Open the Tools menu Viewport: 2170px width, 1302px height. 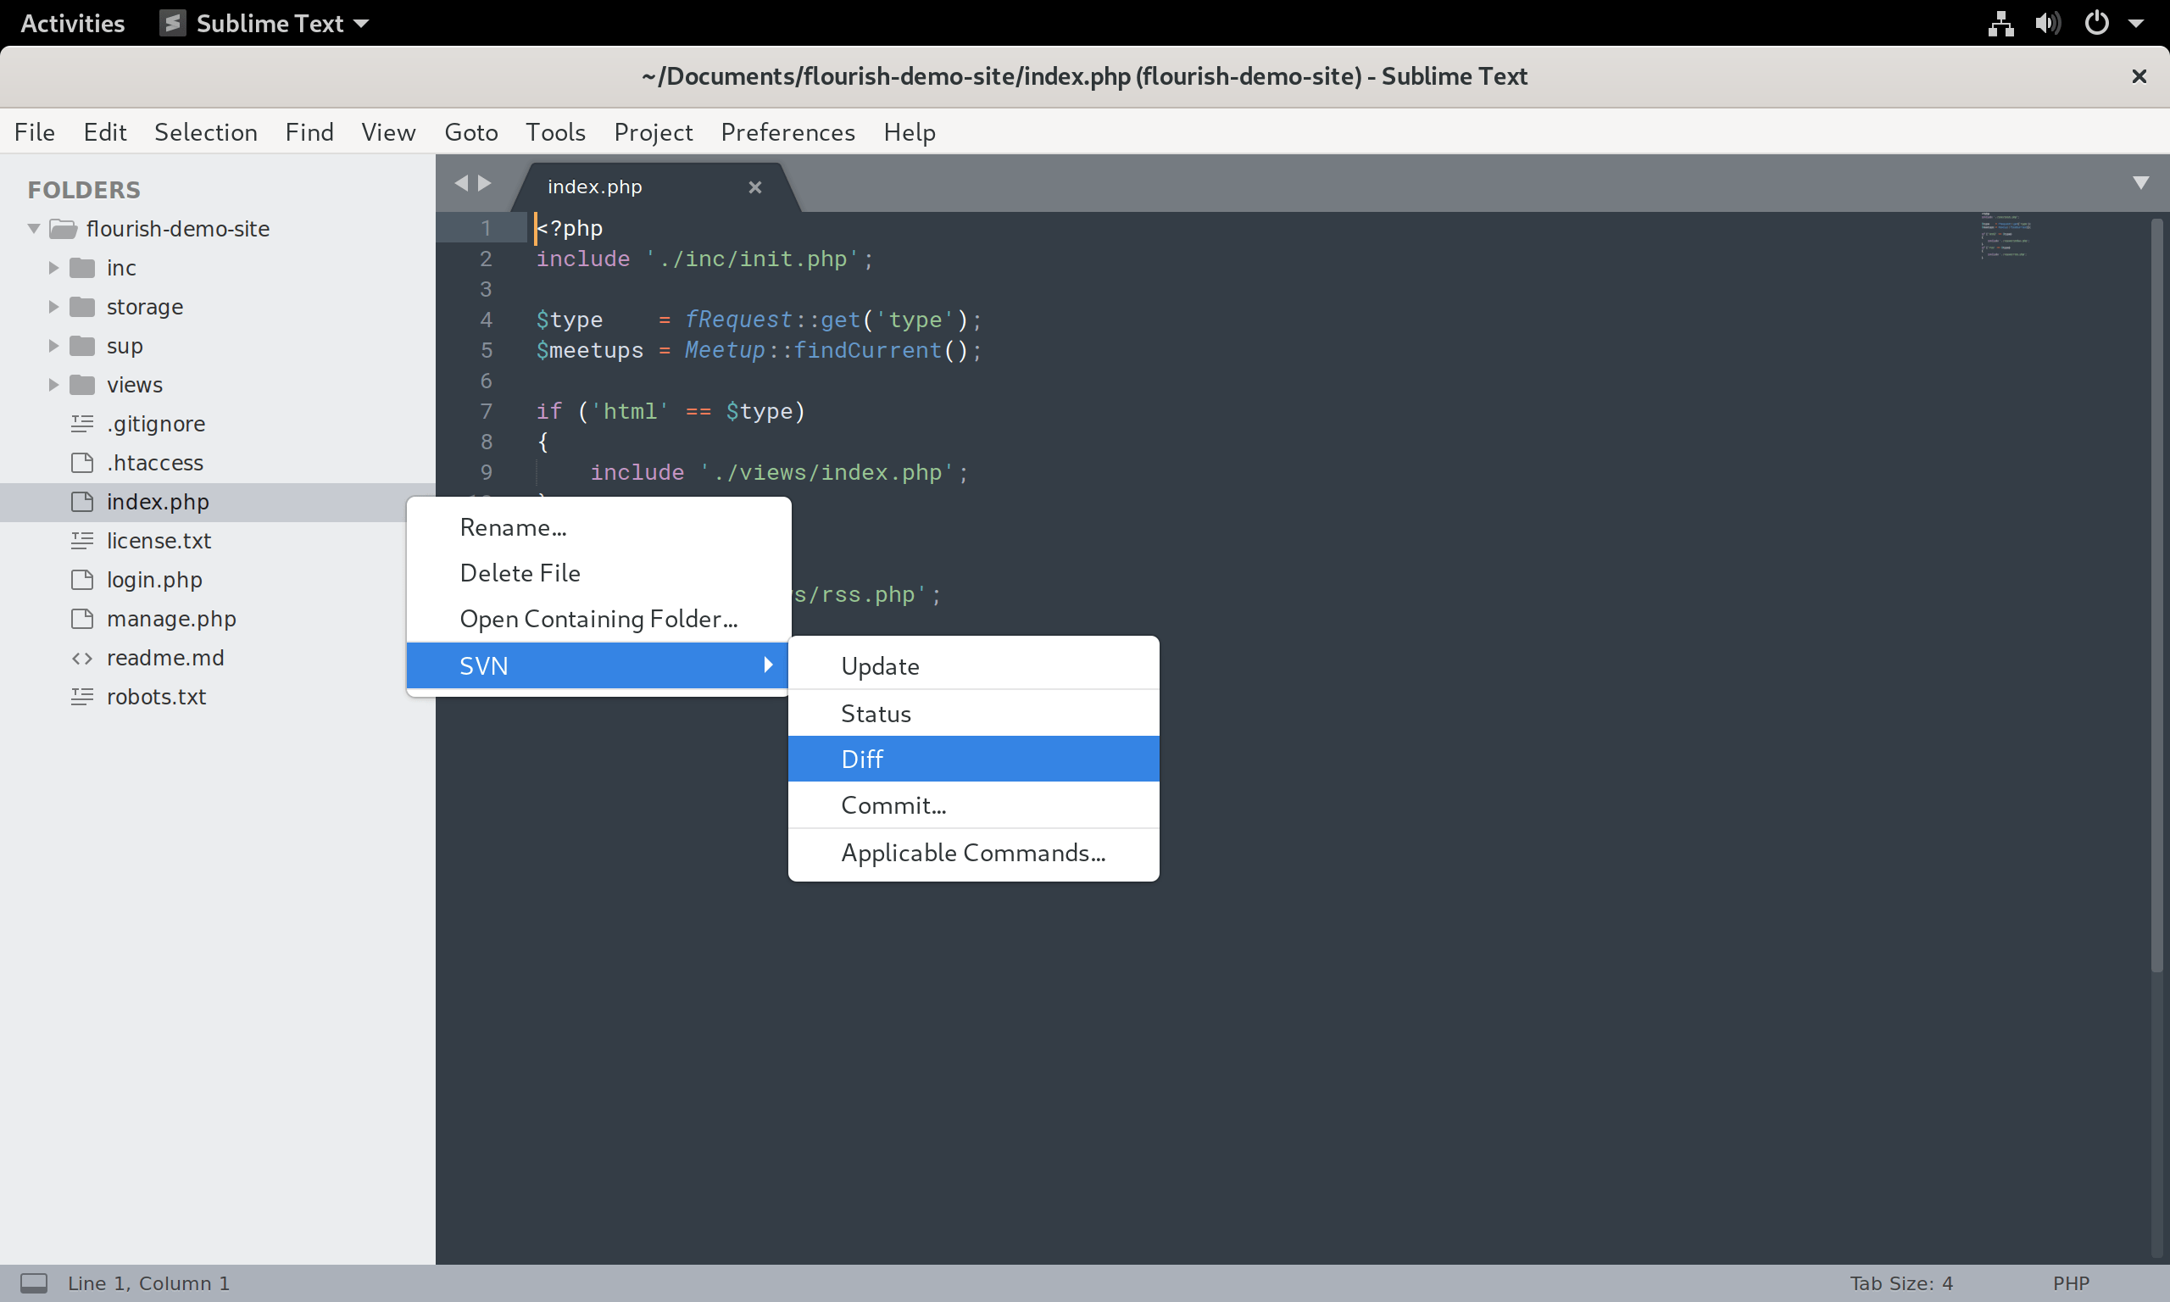(554, 131)
